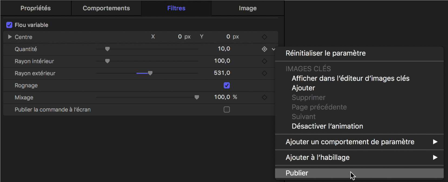Click the Quantité value field 10,0
This screenshot has width=448, height=182.
click(224, 49)
